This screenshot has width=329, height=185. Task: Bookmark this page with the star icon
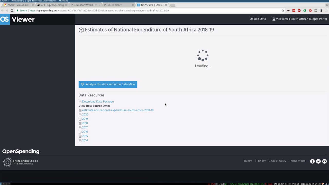pyautogui.click(x=283, y=11)
